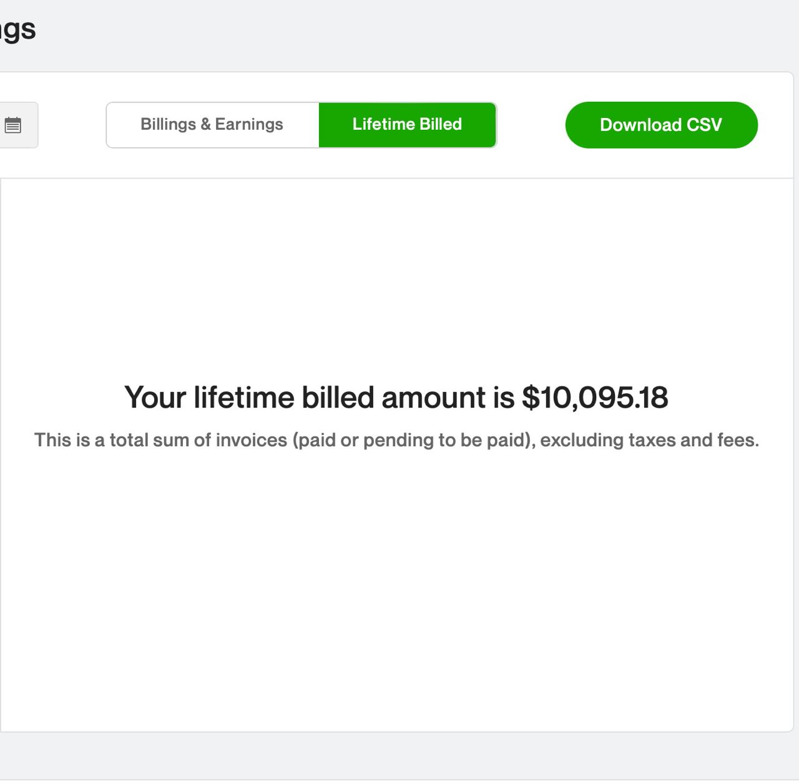
Task: Click the date range field beside calendar icon
Action: pyautogui.click(x=19, y=125)
